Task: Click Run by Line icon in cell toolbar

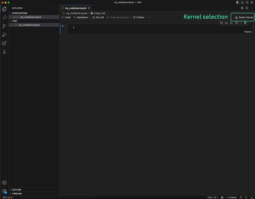Action: [221, 23]
